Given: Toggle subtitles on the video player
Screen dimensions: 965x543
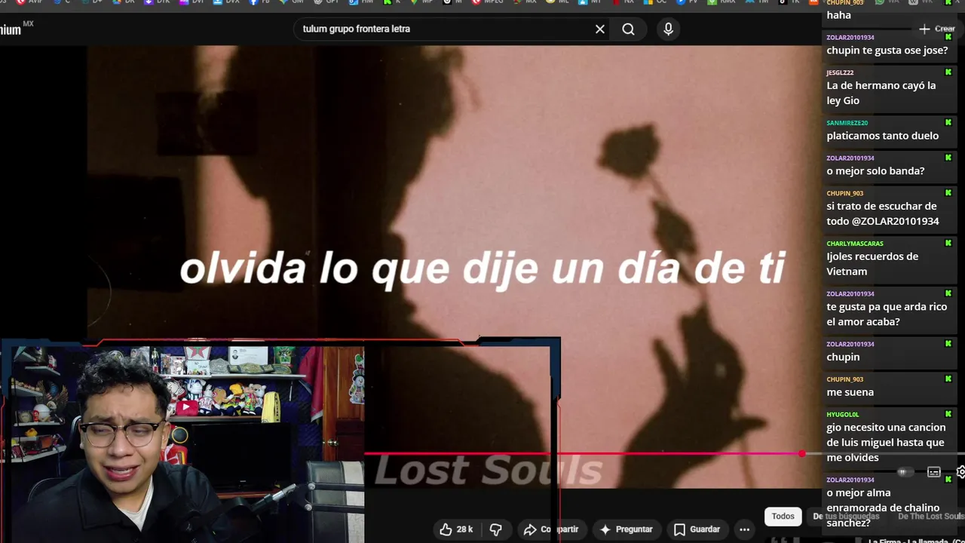Looking at the screenshot, I should [933, 472].
